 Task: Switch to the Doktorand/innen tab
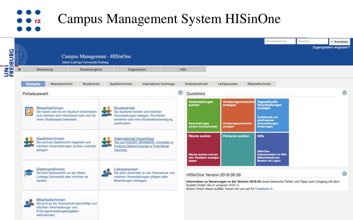pos(196,84)
